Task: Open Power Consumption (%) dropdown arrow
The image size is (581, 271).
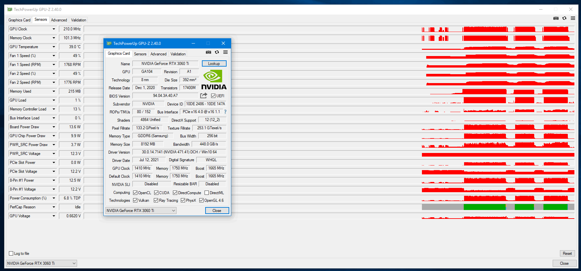Action: [x=54, y=198]
